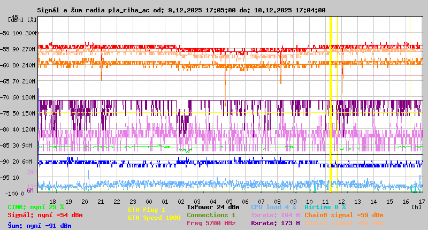Select the Connections legend entry
This screenshot has width=428, height=230.
[x=211, y=215]
